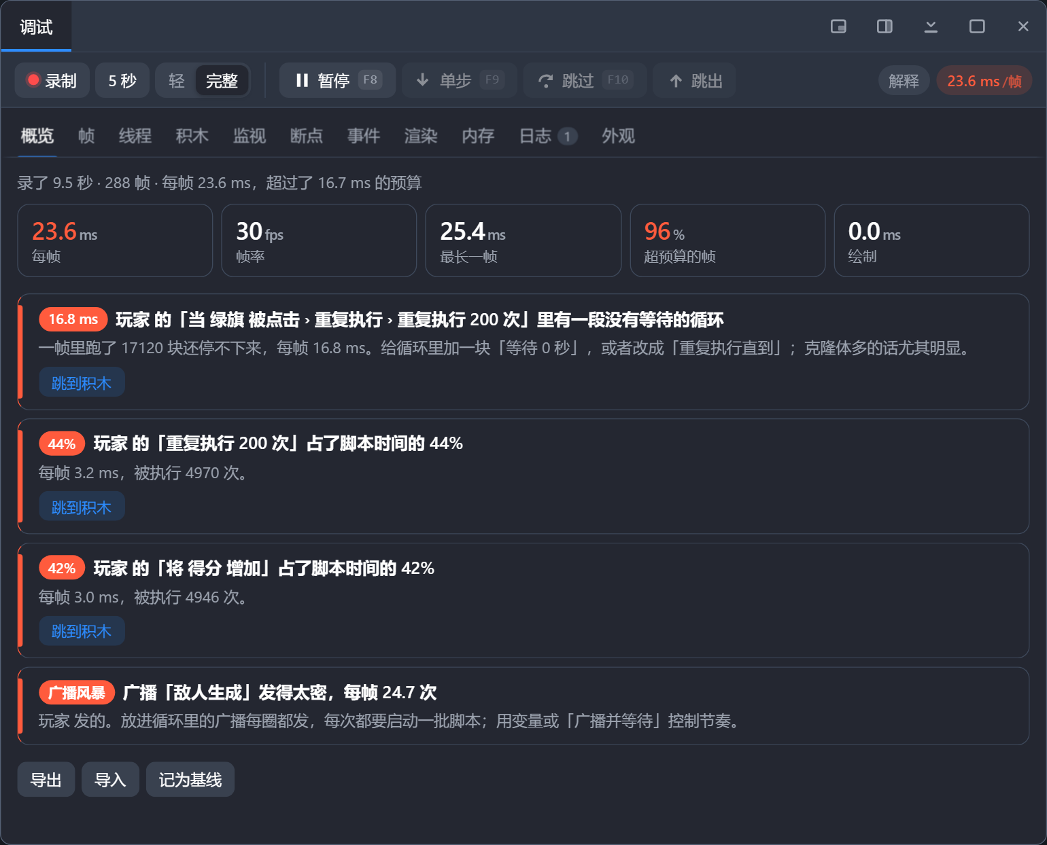Click the 广播「敌人生成」issue title

point(279,692)
